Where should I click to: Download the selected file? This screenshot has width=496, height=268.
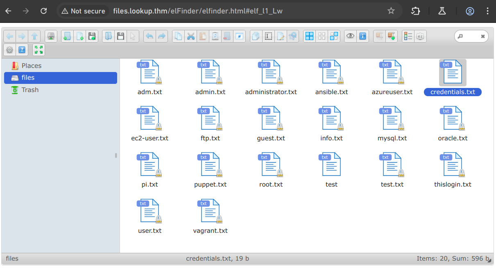(x=120, y=36)
